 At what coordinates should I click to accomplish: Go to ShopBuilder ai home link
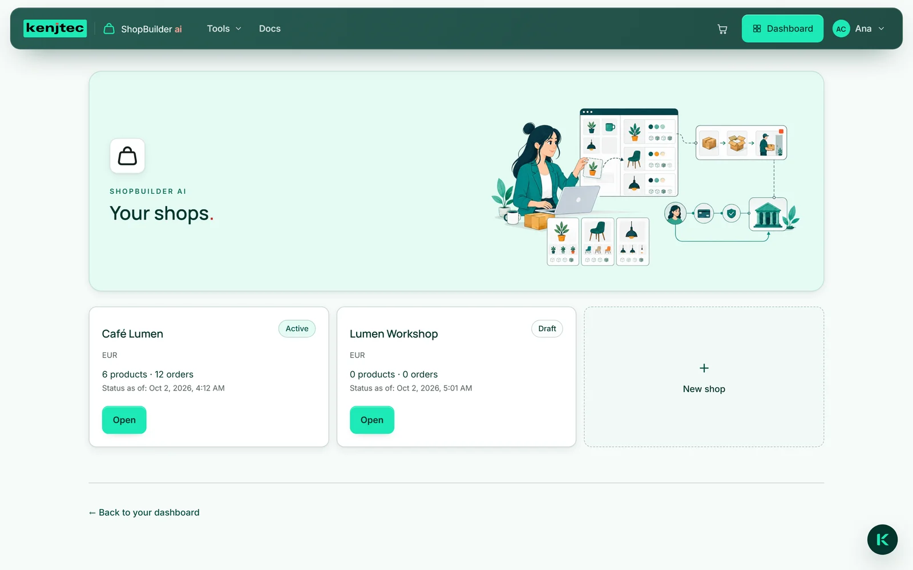pyautogui.click(x=143, y=28)
